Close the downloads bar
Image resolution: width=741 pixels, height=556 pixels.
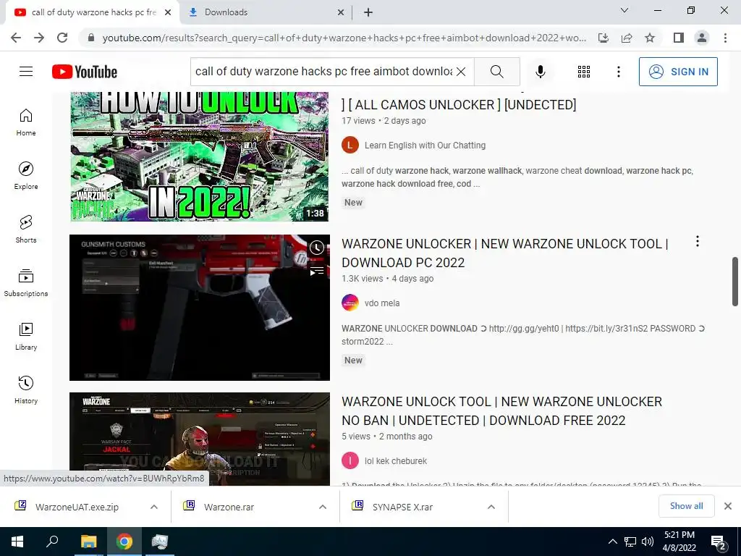coord(728,506)
